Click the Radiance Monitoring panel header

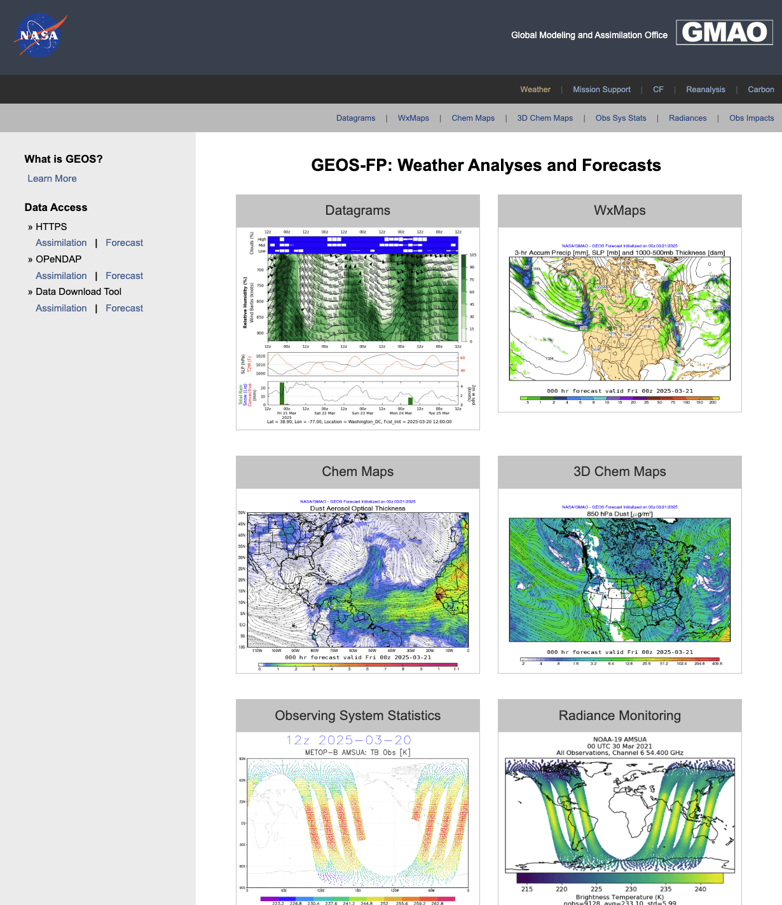pos(620,716)
